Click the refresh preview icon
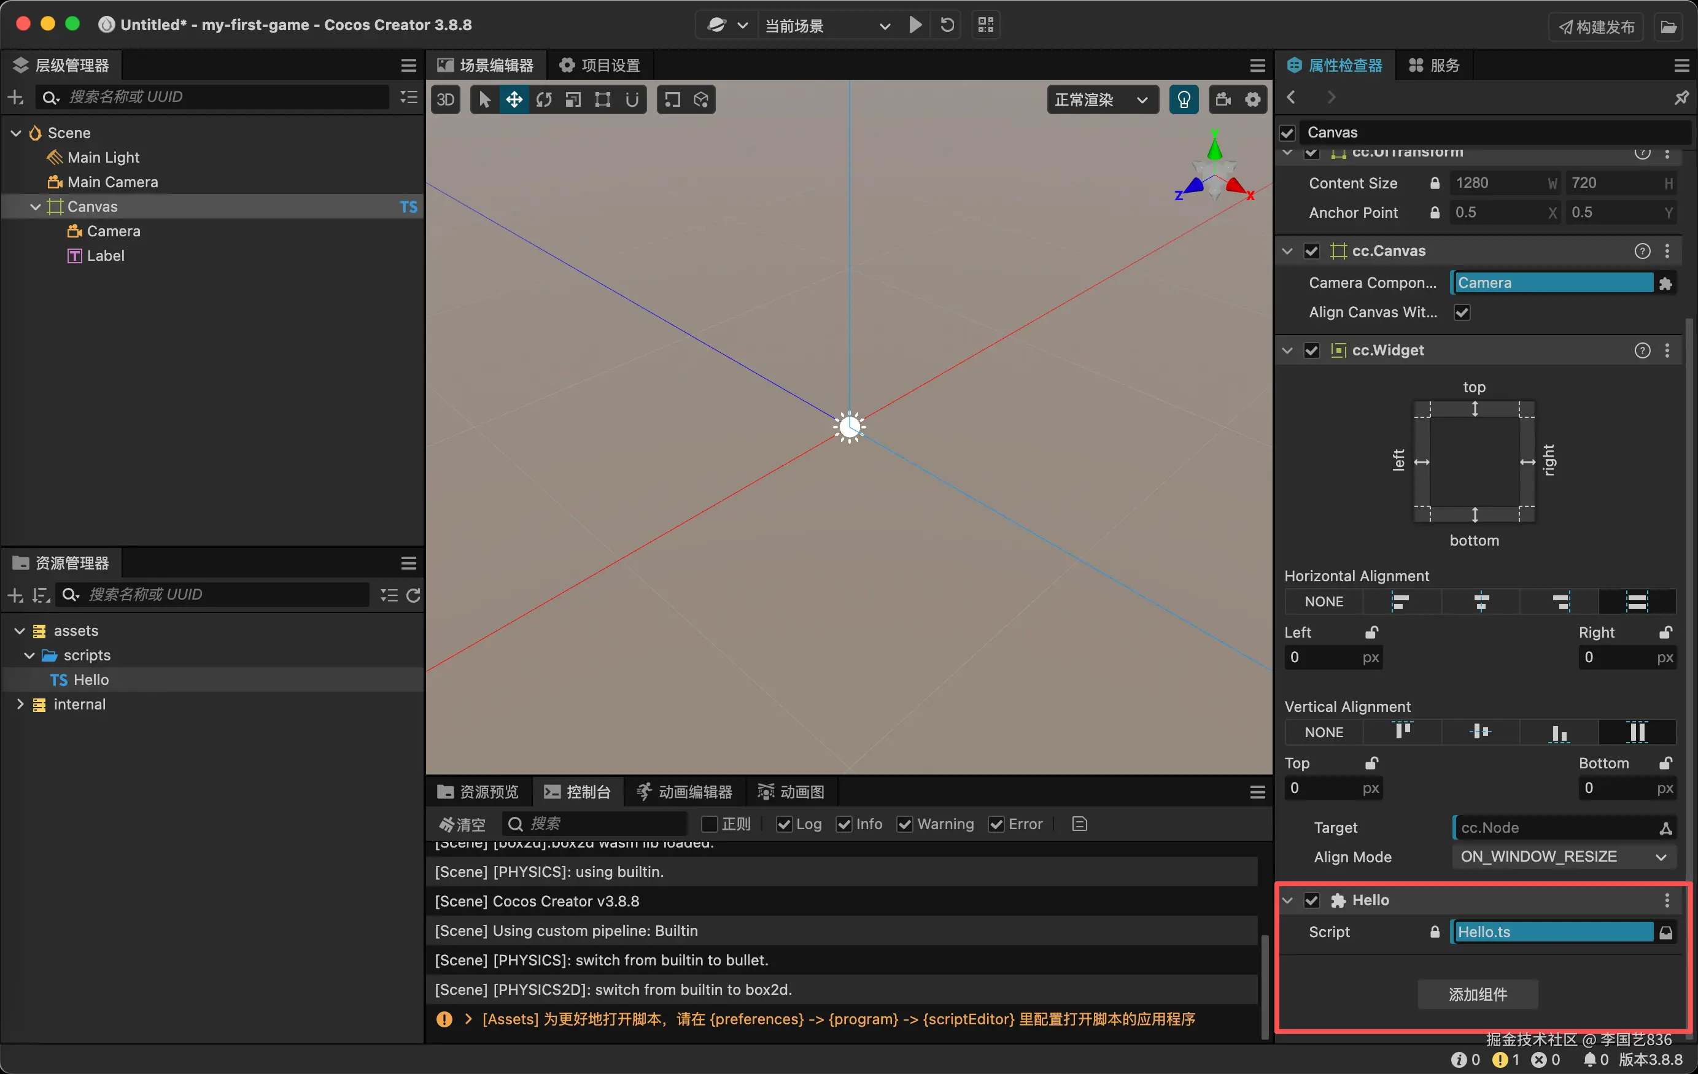 point(948,25)
